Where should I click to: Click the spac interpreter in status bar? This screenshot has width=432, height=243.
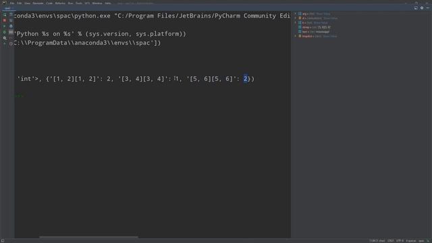[421, 241]
